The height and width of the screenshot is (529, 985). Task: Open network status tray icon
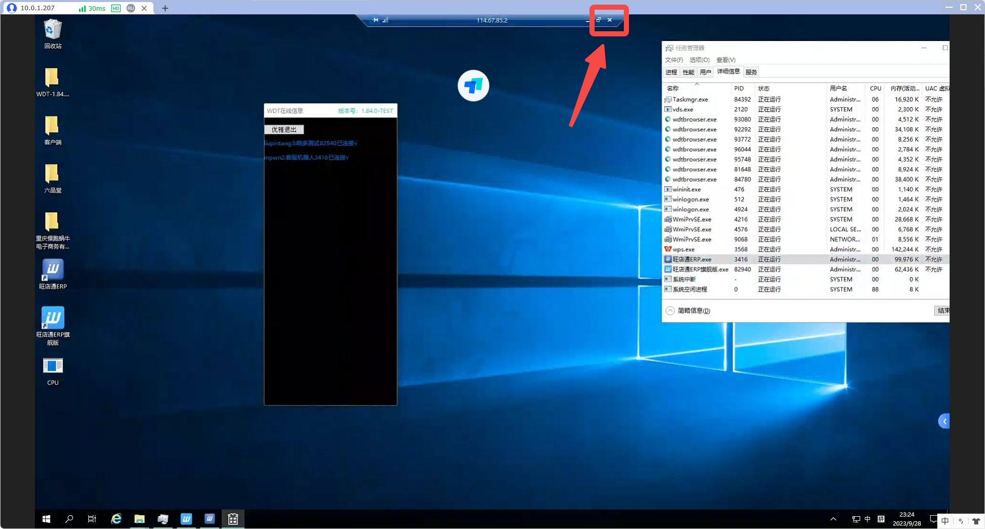click(x=856, y=519)
